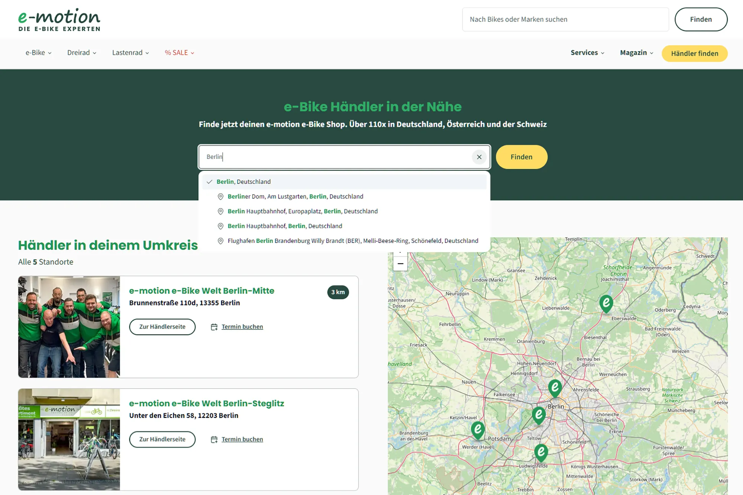Click the green map marker near Eberswalde
The height and width of the screenshot is (495, 743).
[606, 304]
